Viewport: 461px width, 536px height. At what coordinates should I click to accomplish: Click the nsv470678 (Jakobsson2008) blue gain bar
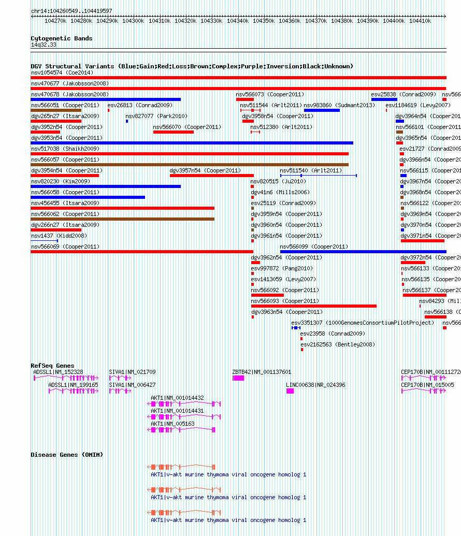click(106, 99)
